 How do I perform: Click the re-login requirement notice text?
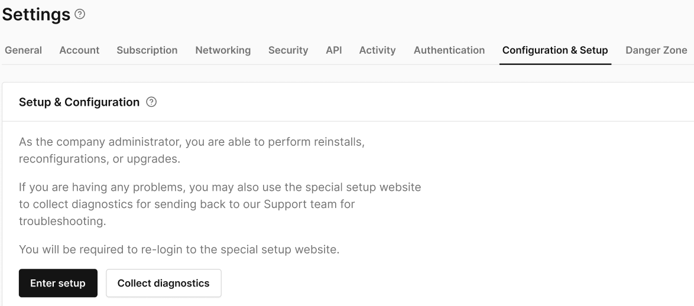click(x=179, y=249)
